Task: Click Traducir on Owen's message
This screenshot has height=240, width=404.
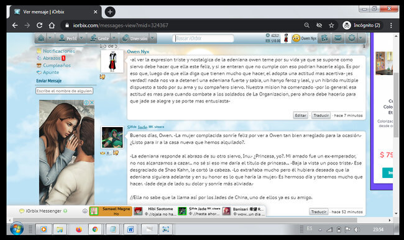Action: pyautogui.click(x=321, y=115)
